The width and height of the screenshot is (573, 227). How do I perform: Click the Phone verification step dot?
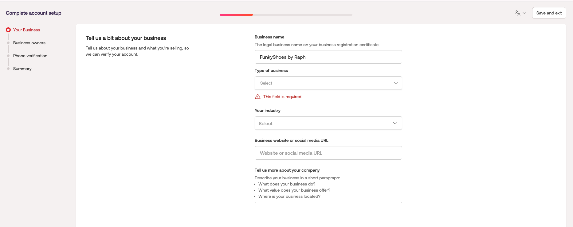[x=8, y=56]
